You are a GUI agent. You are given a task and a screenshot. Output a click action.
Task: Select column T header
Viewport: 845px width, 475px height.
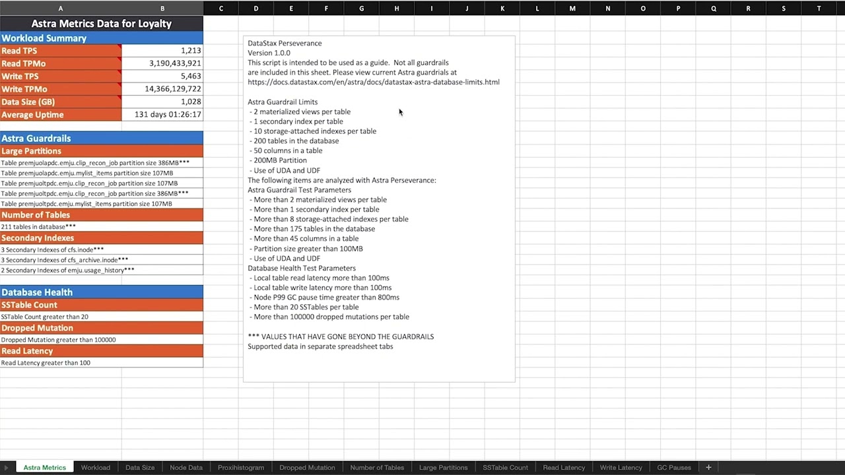tap(819, 8)
